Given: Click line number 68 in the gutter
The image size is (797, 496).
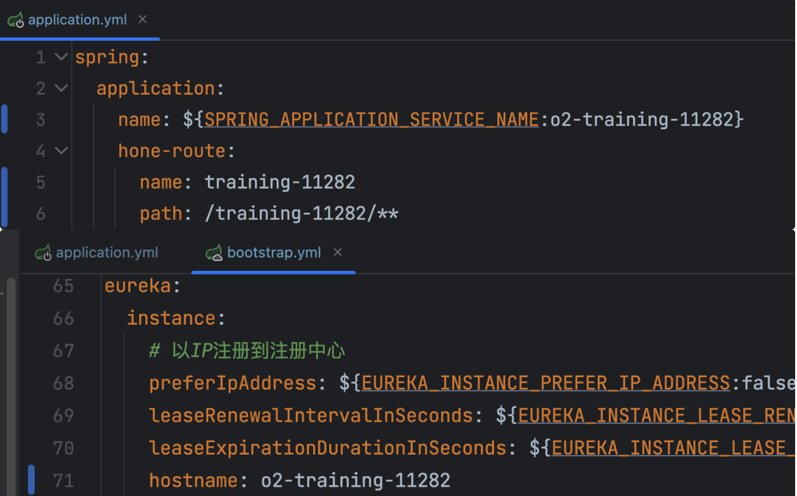Looking at the screenshot, I should pos(63,383).
